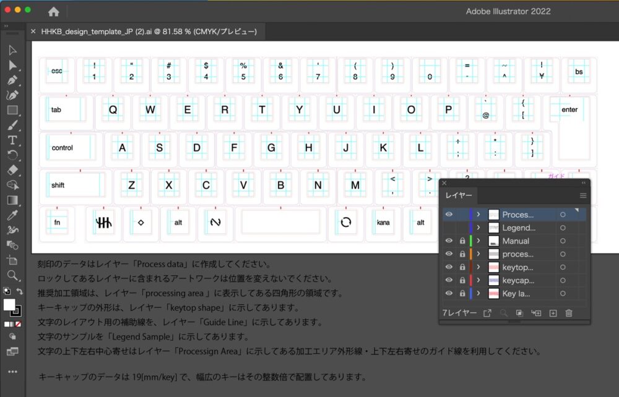Unlock the Key layout layer
Screen dimensions: 619x397
[462, 294]
